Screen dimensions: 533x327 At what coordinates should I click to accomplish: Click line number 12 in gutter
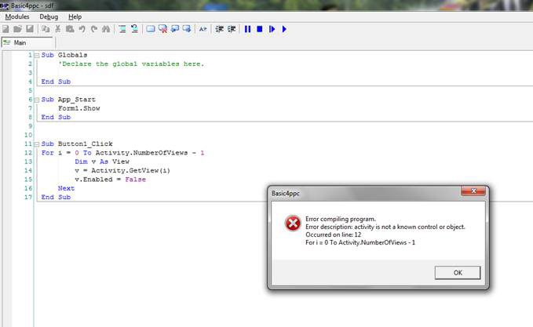tap(28, 153)
